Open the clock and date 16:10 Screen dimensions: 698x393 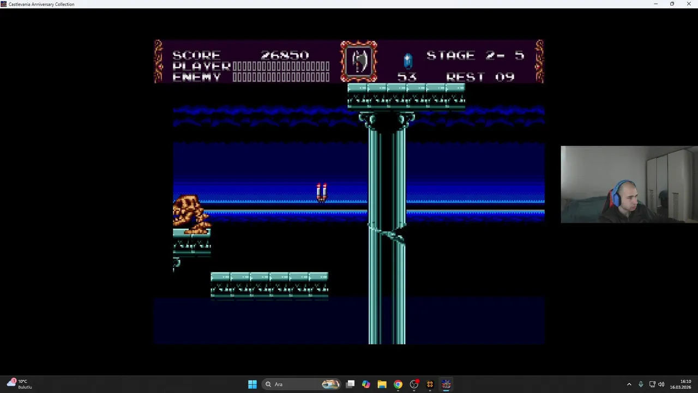681,384
